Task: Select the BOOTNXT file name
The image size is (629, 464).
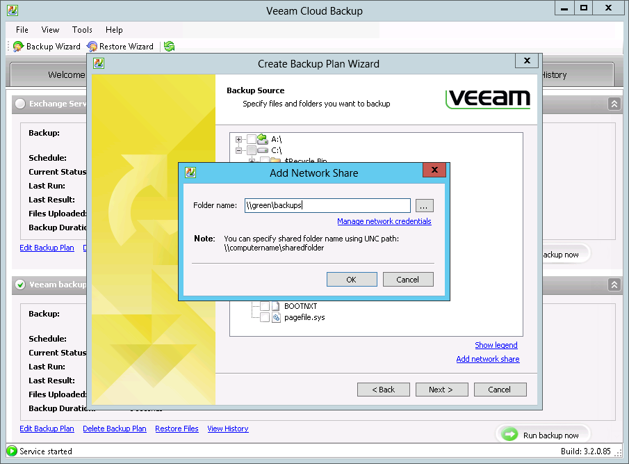Action: (x=300, y=306)
